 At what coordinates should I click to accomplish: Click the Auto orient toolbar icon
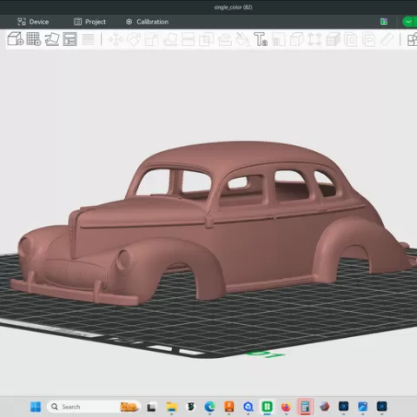pyautogui.click(x=52, y=39)
